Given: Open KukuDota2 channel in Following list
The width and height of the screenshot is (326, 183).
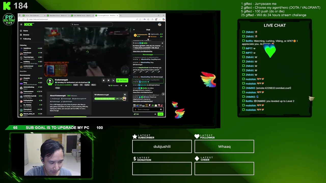Looking at the screenshot, I should [x=31, y=53].
